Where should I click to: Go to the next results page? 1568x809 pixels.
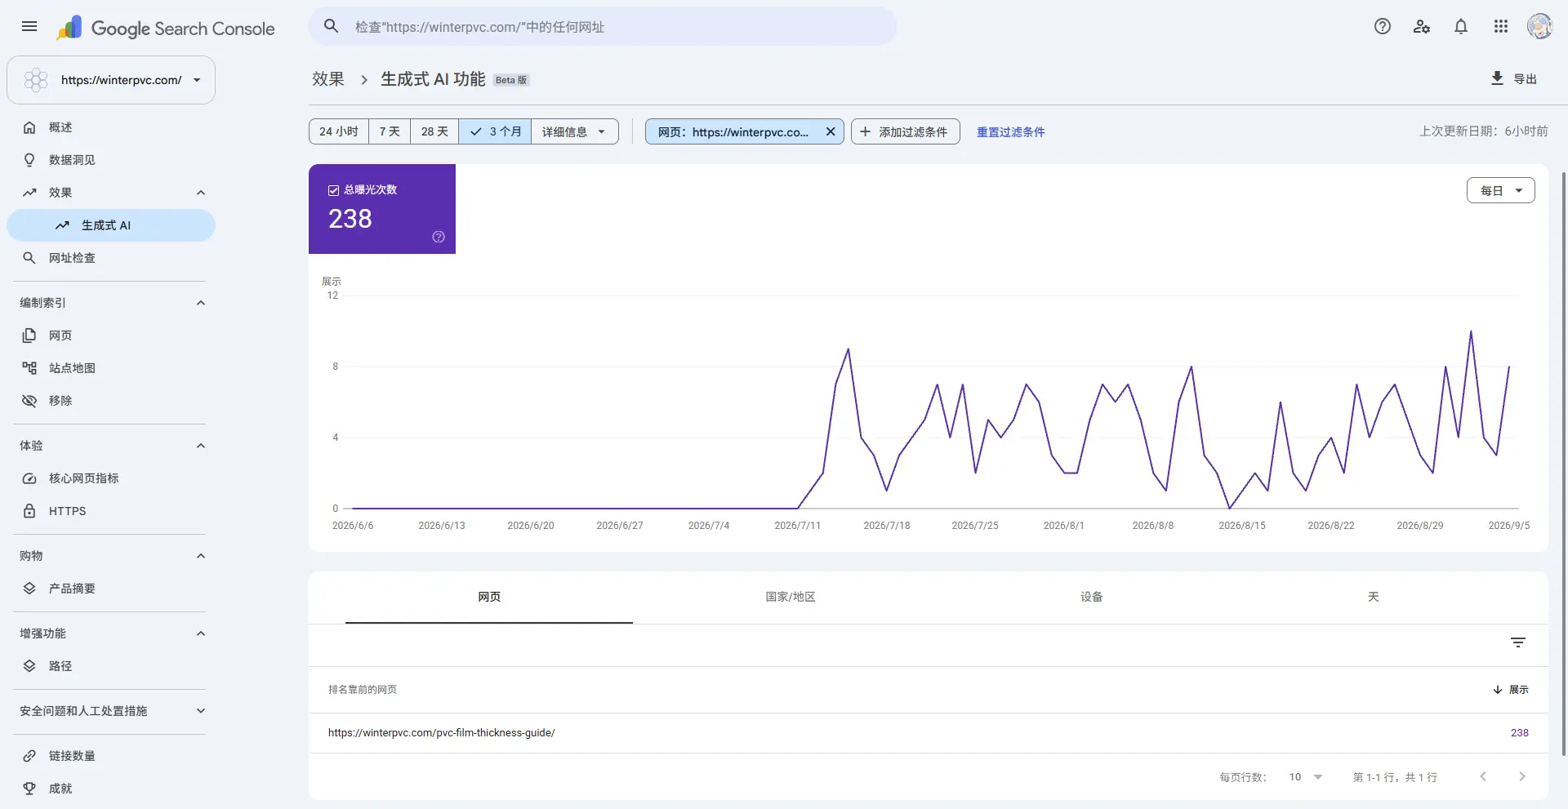1522,777
